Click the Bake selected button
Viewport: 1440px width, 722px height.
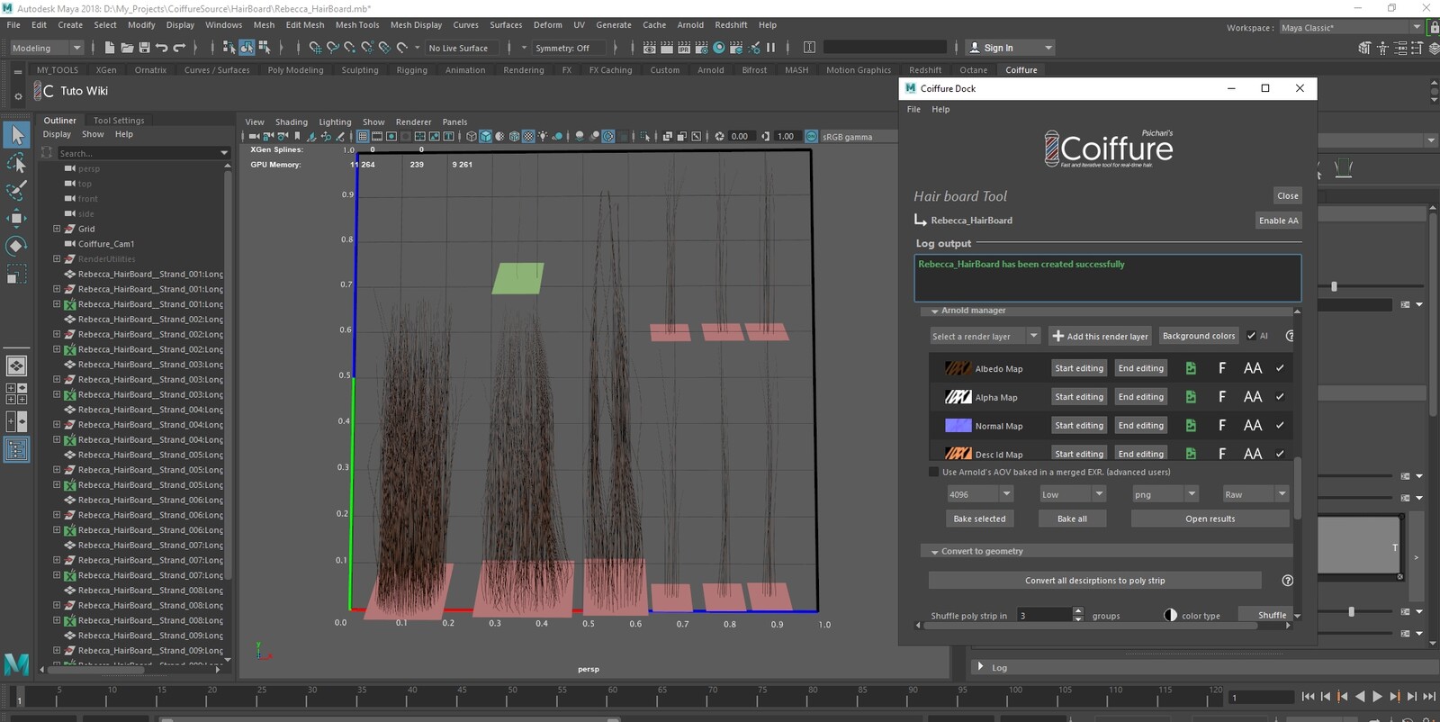(979, 519)
